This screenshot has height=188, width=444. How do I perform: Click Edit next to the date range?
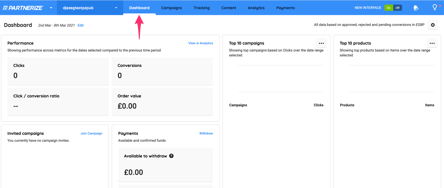coord(80,25)
